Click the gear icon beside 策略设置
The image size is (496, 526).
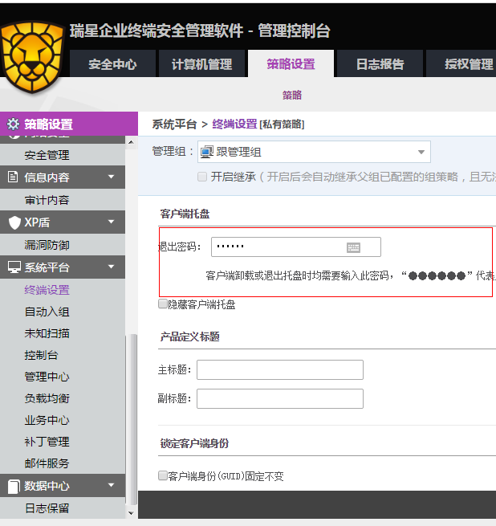pyautogui.click(x=13, y=124)
